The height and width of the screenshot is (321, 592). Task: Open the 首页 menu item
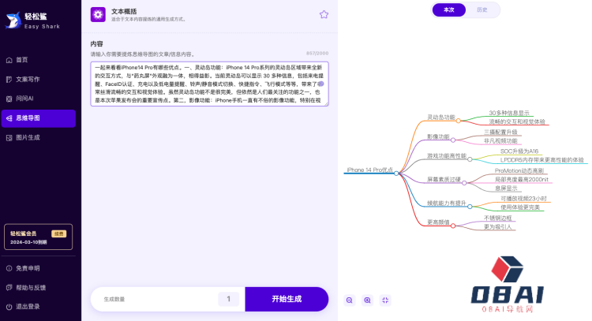pos(38,60)
